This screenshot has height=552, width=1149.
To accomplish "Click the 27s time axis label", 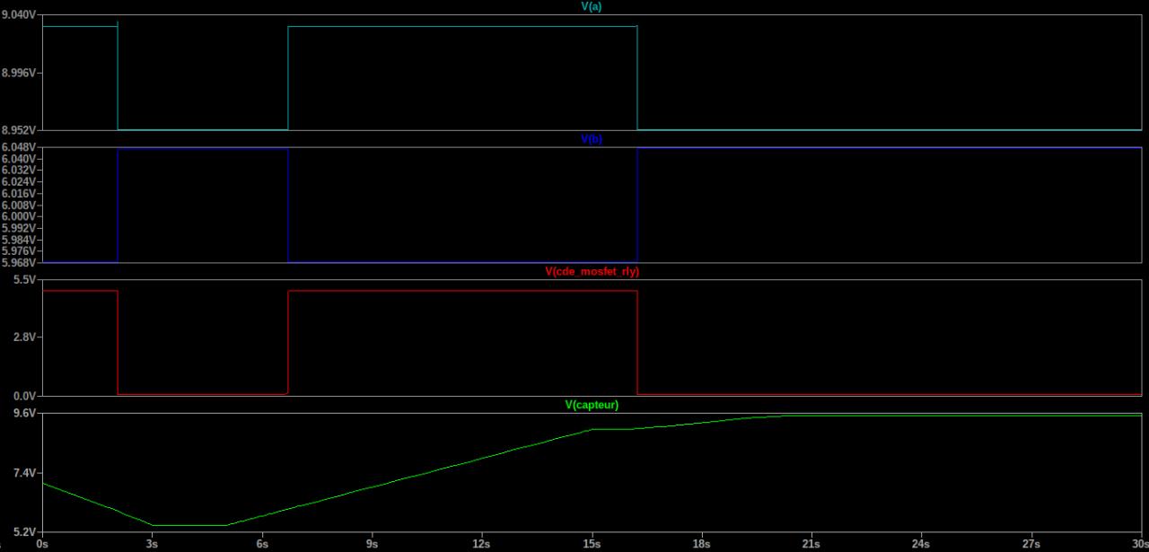I will 1031,544.
